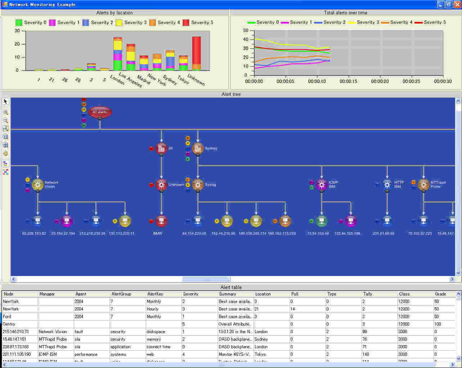Click the alert table scroll-down arrow
Viewport: 462px width, 368px height.
click(458, 358)
